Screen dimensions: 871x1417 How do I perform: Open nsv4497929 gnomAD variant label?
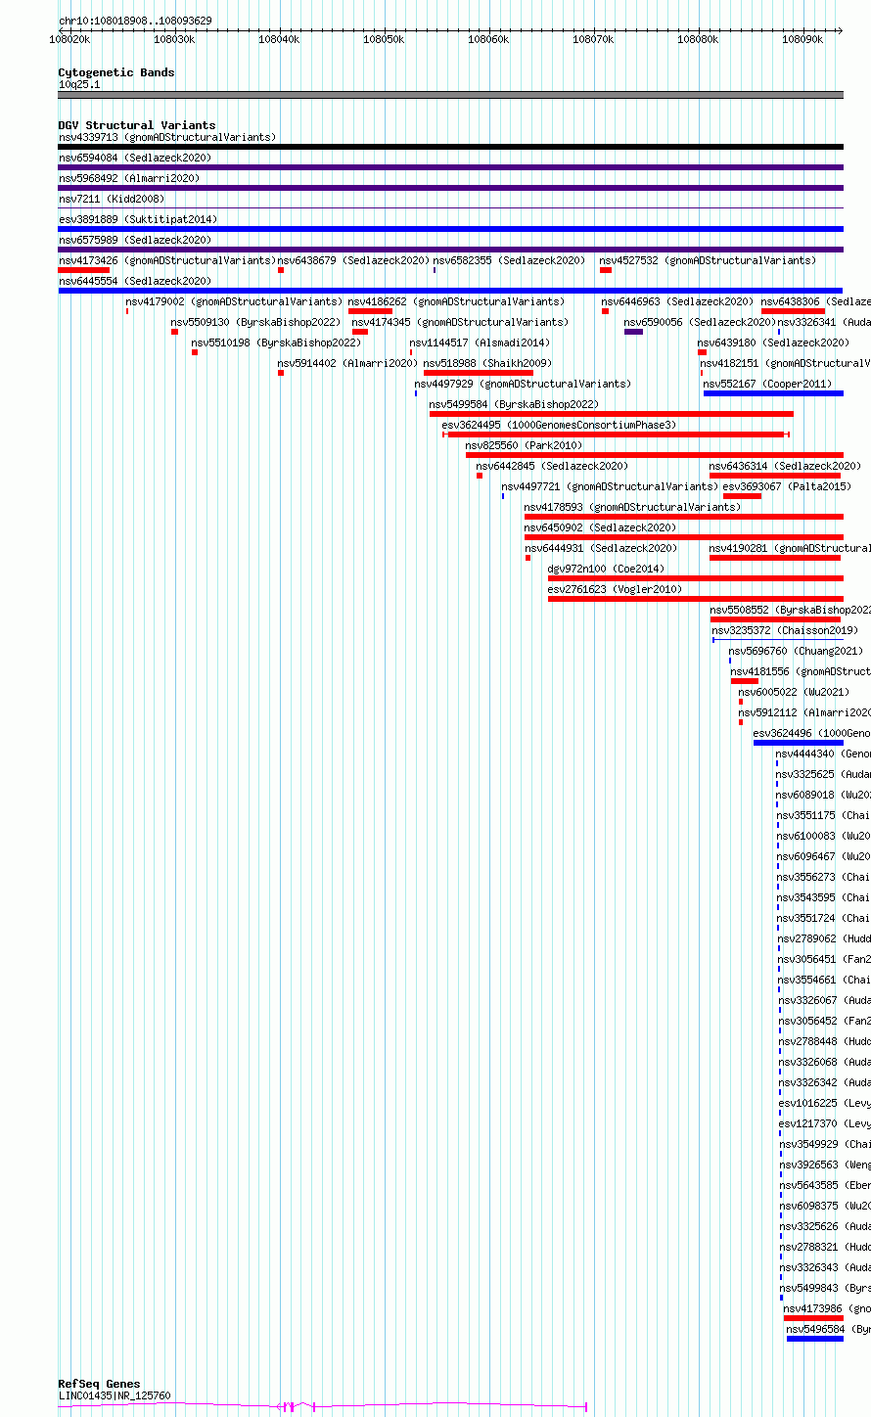click(x=524, y=384)
